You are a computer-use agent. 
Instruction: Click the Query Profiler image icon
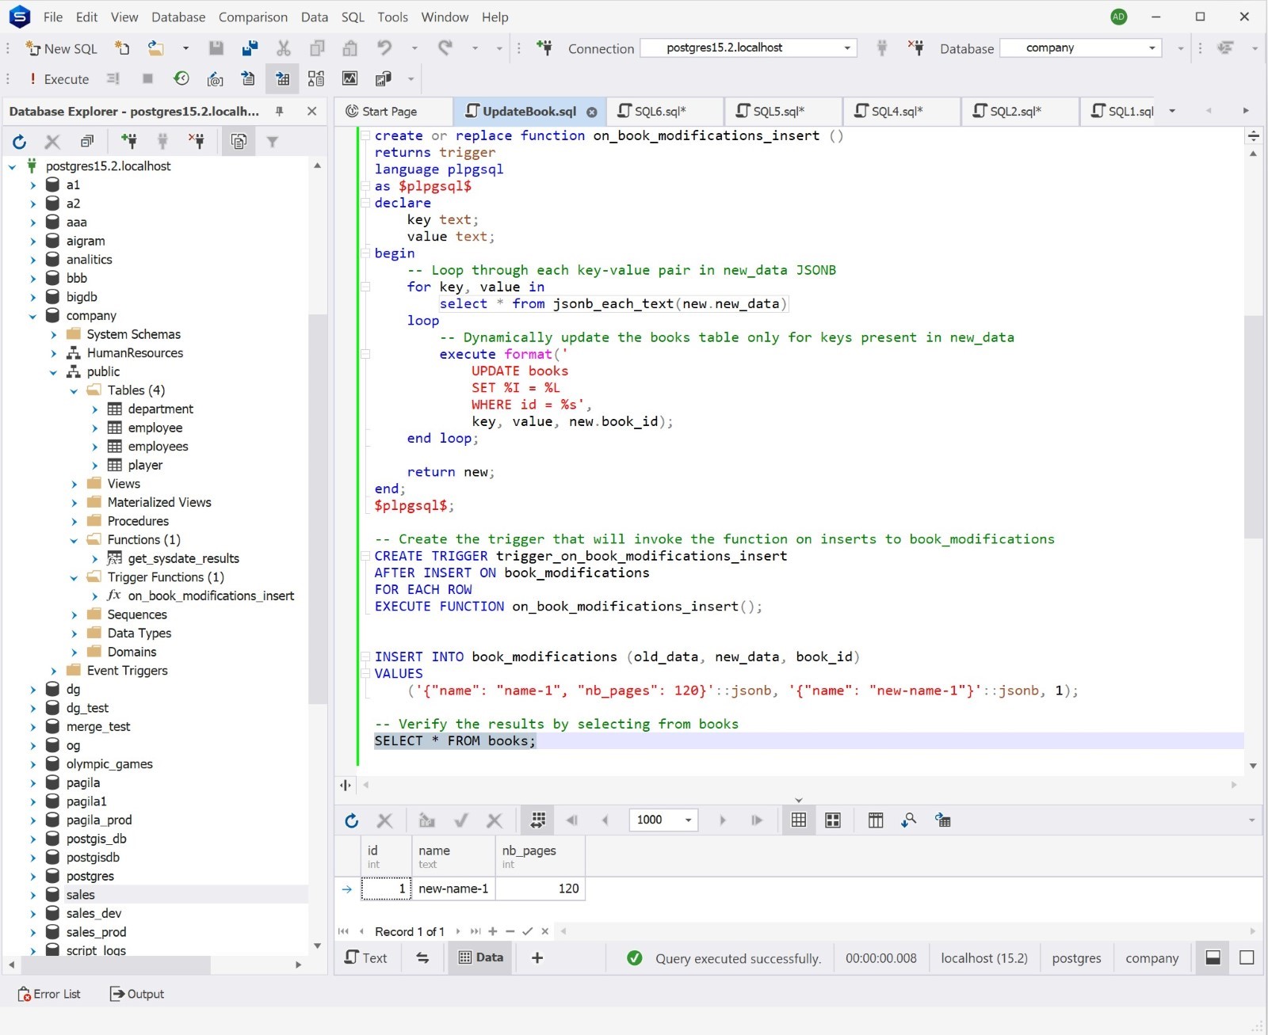pyautogui.click(x=349, y=78)
